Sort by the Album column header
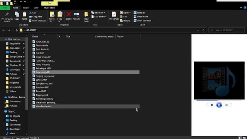 point(120,37)
